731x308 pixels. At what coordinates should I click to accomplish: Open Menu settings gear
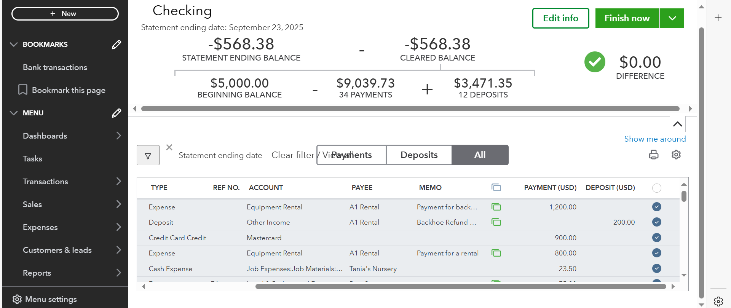tap(17, 299)
